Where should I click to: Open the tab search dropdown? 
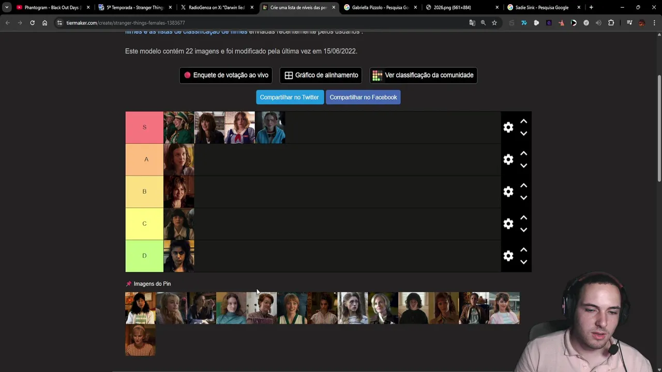point(7,7)
